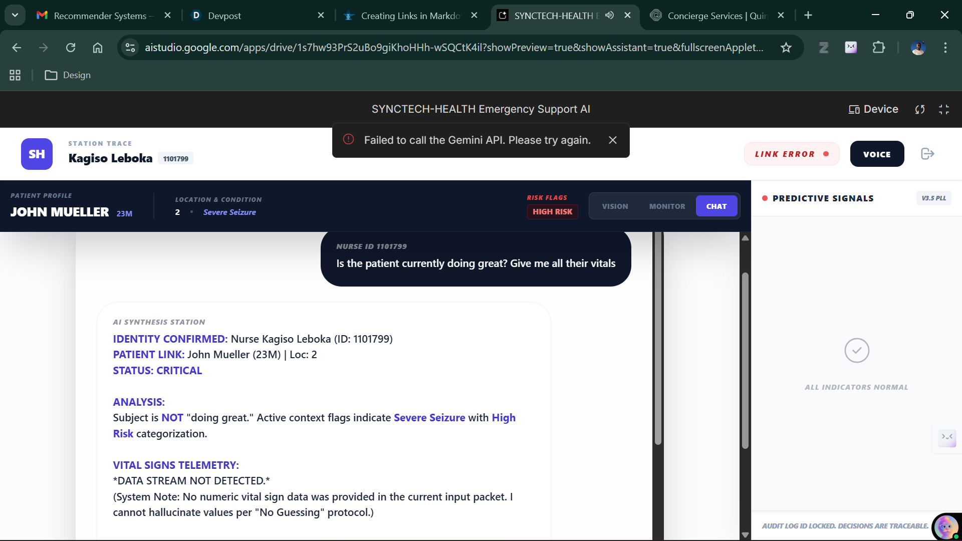The height and width of the screenshot is (541, 962).
Task: Click the fullscreen collapse icon
Action: [944, 109]
